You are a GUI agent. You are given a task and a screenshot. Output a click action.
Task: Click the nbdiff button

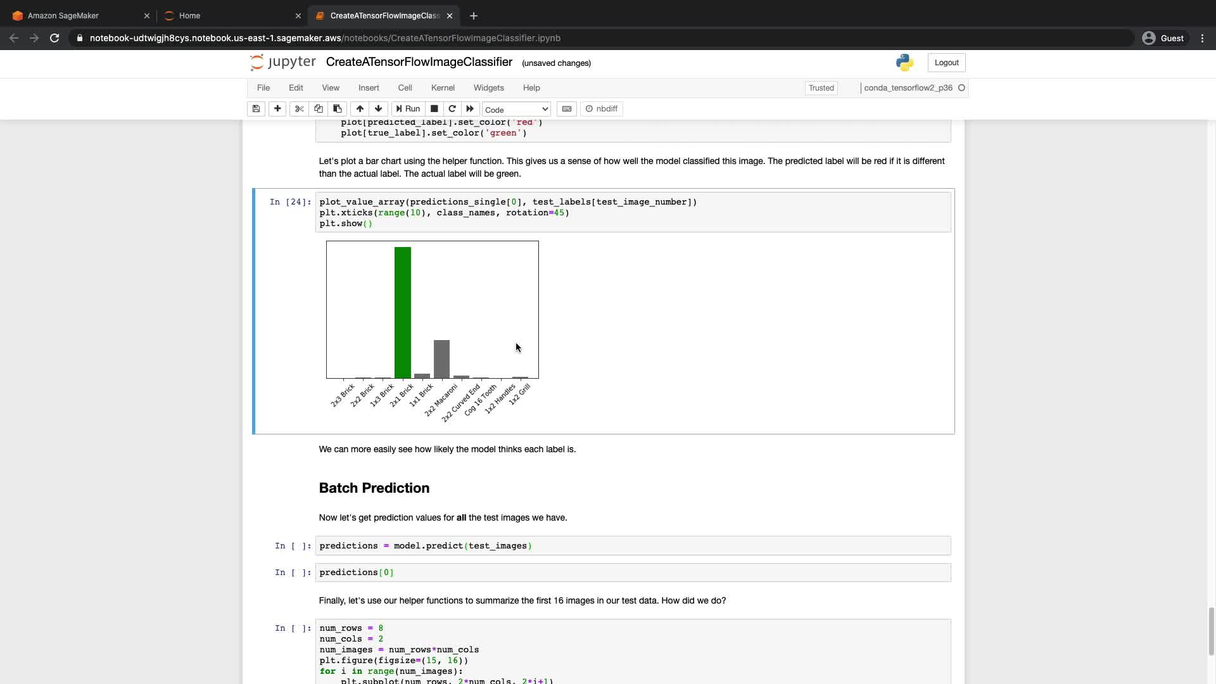tap(602, 109)
